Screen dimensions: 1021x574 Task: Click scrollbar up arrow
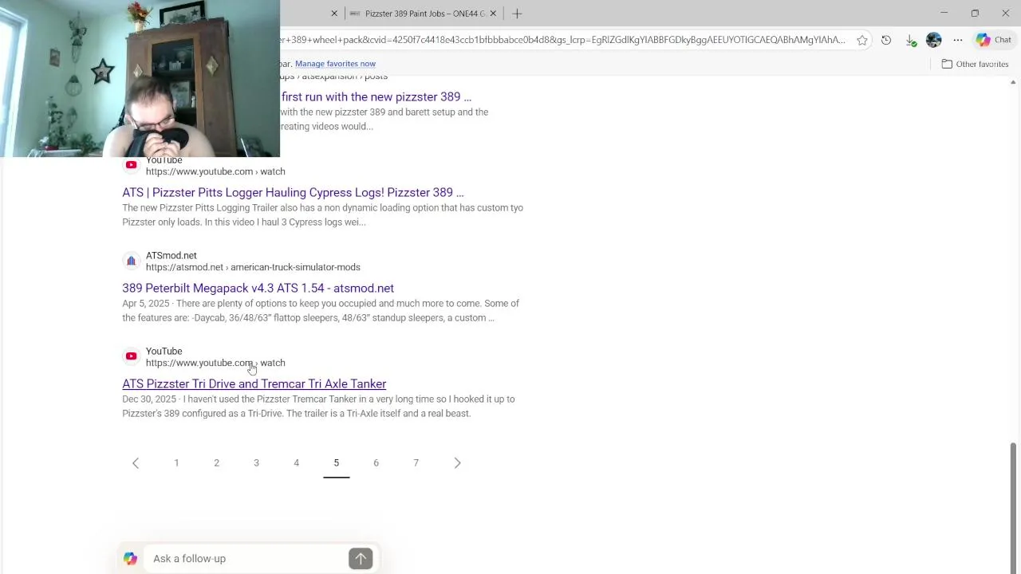click(1014, 82)
